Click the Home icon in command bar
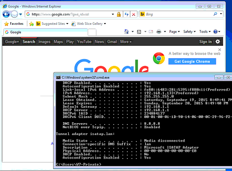232x171 pixels. tap(126, 32)
